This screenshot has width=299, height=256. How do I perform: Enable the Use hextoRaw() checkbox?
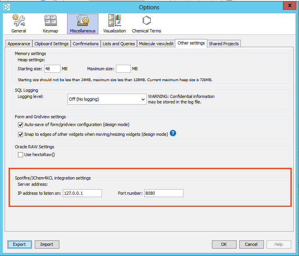21,155
